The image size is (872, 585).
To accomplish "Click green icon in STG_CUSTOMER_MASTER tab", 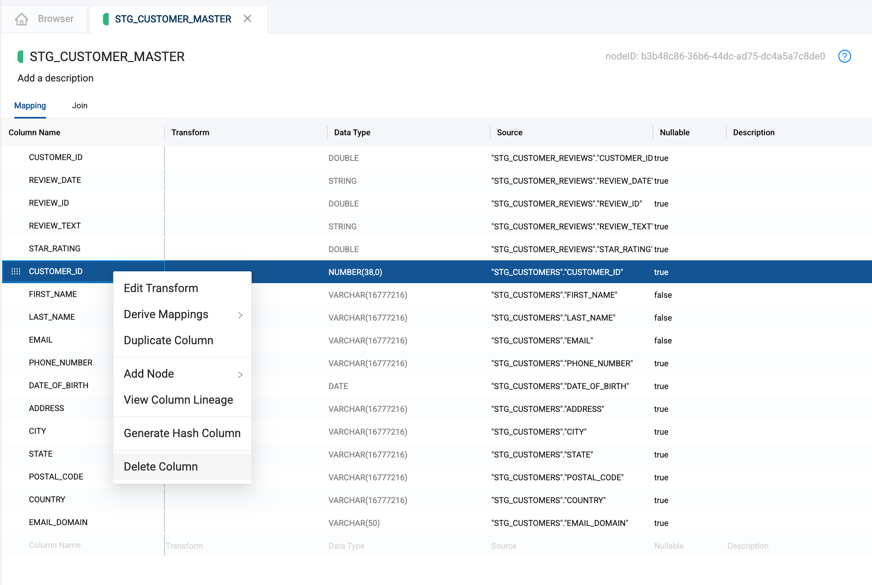I will pyautogui.click(x=106, y=19).
